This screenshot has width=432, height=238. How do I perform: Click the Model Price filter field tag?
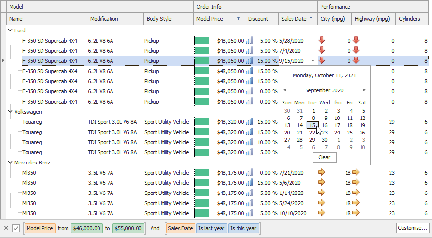[40, 228]
